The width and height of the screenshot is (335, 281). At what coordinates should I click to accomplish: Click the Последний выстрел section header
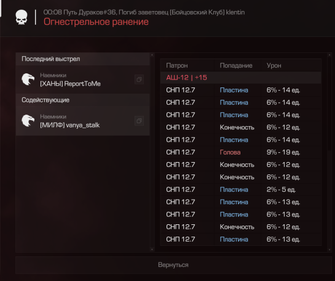coord(82,59)
